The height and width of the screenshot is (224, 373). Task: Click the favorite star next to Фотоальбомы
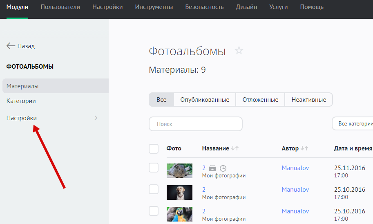pos(239,51)
